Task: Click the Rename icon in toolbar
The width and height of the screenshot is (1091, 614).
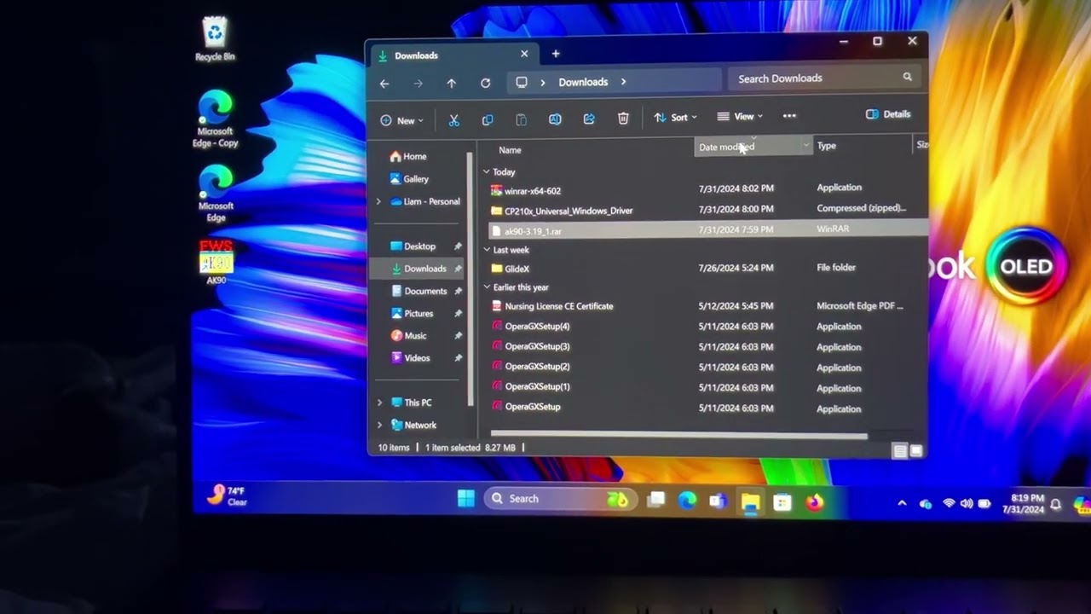Action: pos(555,119)
